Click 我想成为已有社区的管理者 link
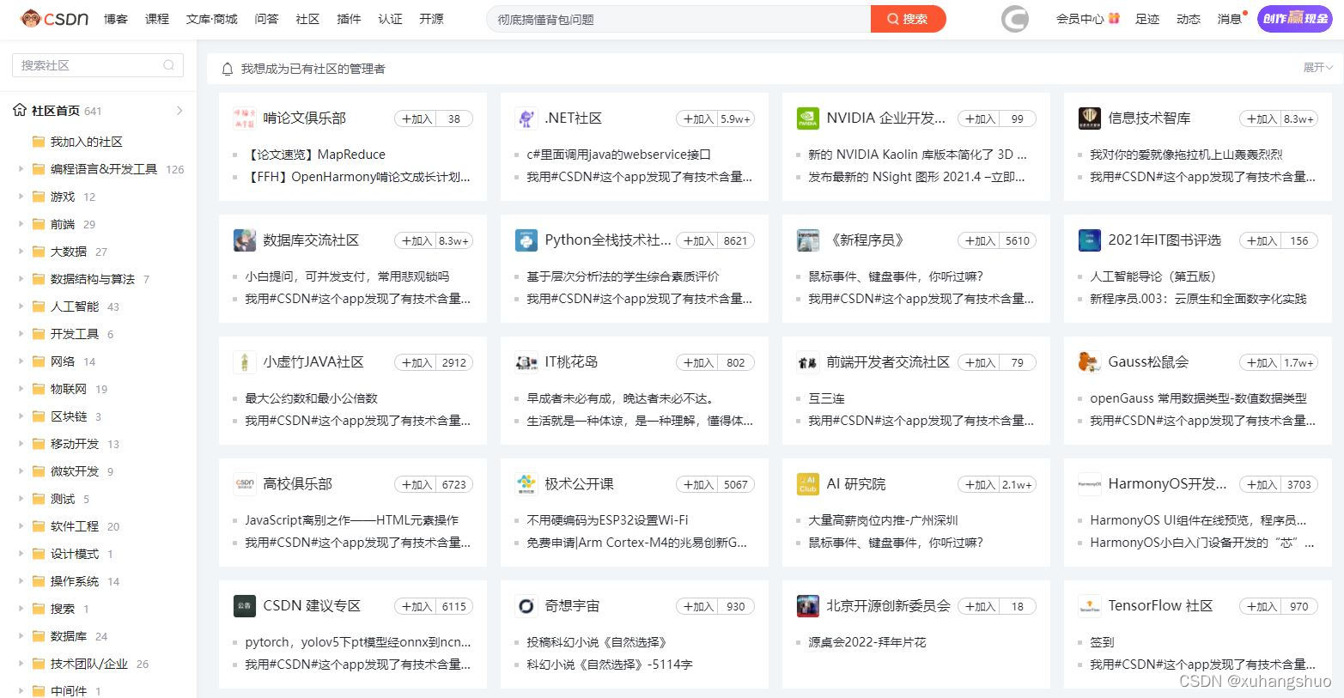1344x698 pixels. (313, 69)
